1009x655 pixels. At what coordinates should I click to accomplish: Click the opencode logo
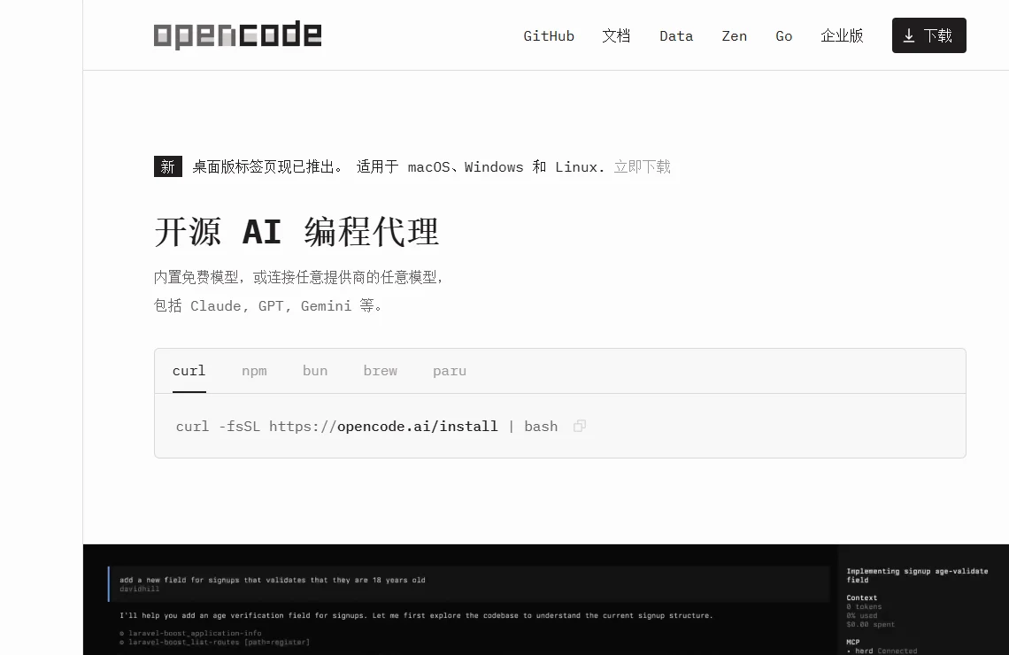pyautogui.click(x=237, y=35)
